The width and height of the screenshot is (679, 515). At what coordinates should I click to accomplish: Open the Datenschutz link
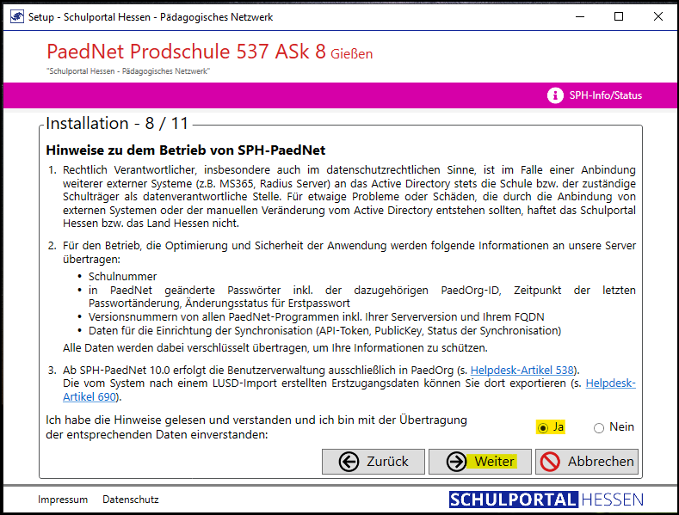coord(130,500)
